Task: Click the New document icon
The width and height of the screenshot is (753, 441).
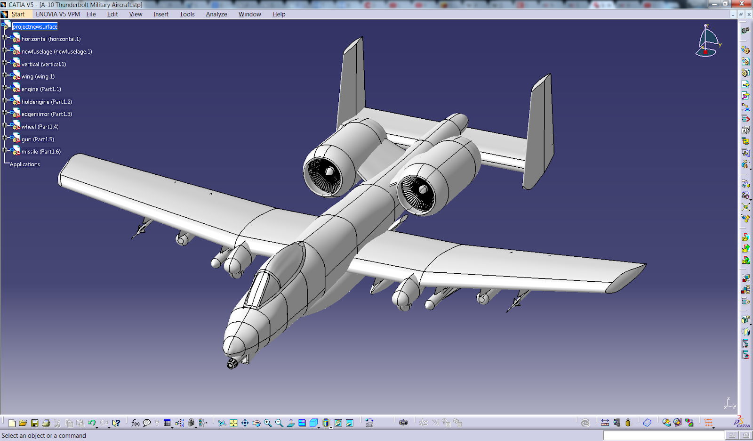Action: click(13, 423)
